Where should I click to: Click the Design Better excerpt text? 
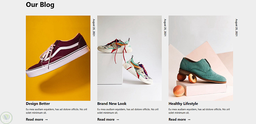click(57, 111)
